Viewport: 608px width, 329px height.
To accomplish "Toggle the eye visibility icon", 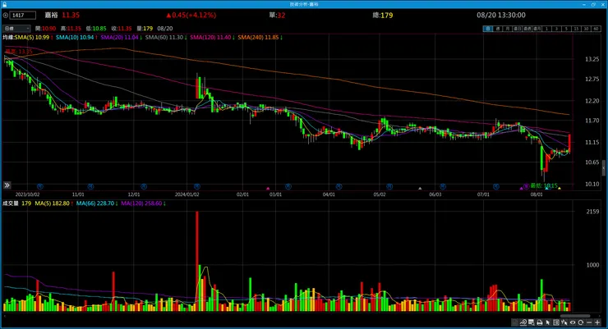I will click(573, 322).
